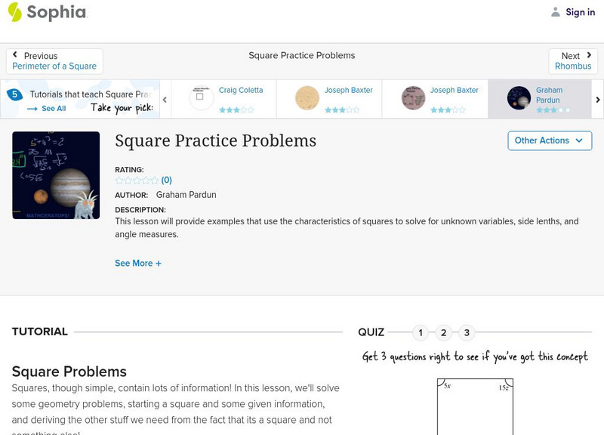The image size is (604, 435).
Task: Go to Next lesson: Rhombus
Action: (573, 61)
